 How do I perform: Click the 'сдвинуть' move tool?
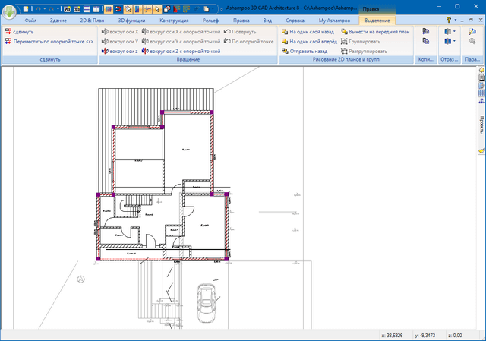point(19,32)
